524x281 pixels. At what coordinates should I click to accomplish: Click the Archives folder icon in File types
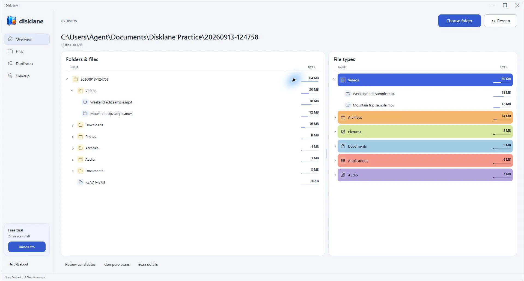pyautogui.click(x=343, y=117)
